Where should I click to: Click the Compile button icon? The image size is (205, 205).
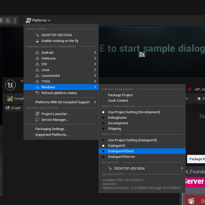pyautogui.click(x=10, y=99)
